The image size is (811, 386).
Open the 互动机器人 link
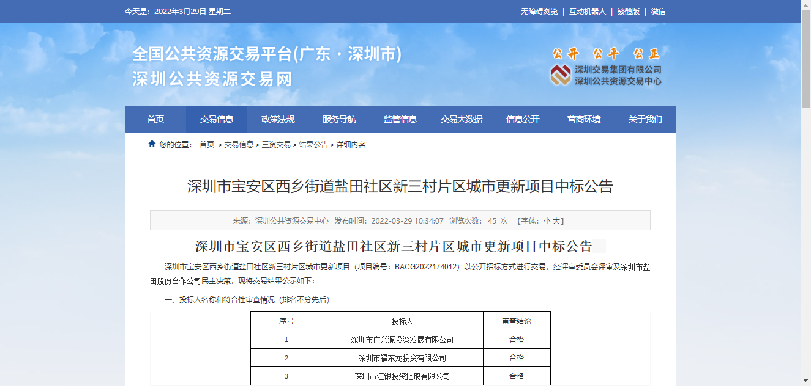(587, 12)
